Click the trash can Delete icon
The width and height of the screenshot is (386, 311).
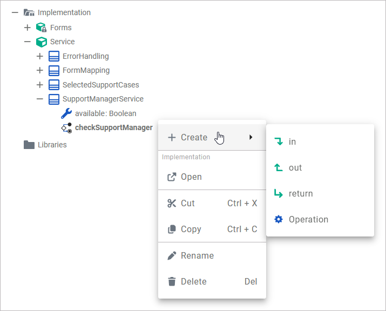point(172,281)
